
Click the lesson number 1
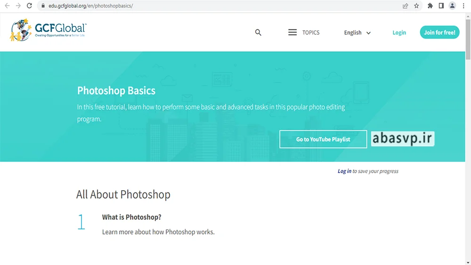click(81, 222)
